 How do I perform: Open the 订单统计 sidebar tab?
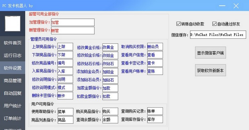coord(12,118)
